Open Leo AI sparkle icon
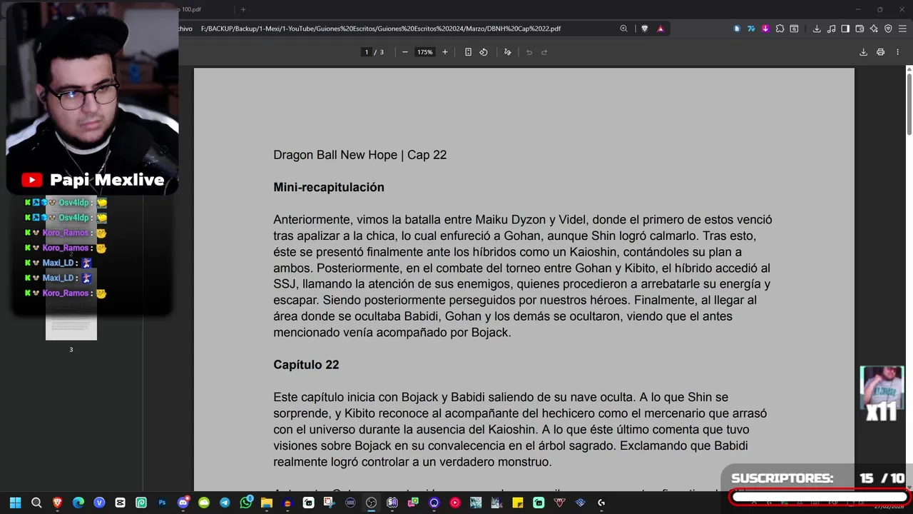 pyautogui.click(x=874, y=29)
